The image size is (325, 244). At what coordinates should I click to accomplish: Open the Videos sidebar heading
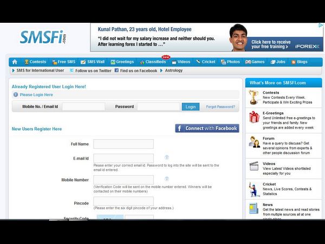[269, 164]
